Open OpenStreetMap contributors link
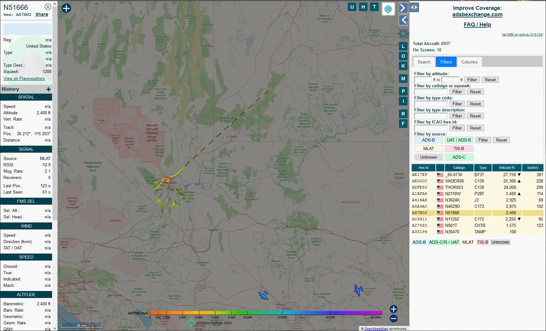 [x=376, y=329]
